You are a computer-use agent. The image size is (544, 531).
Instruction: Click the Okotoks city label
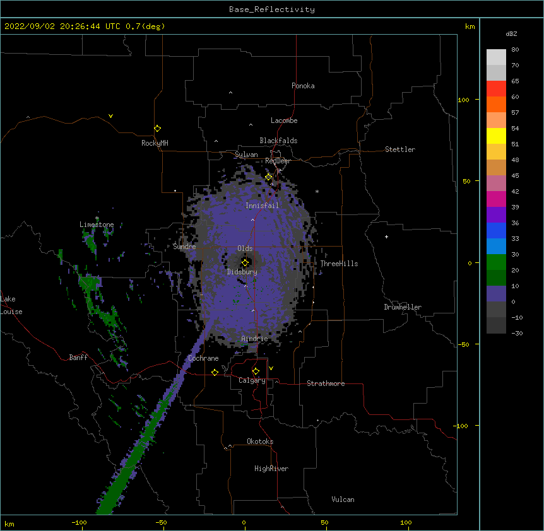point(260,441)
